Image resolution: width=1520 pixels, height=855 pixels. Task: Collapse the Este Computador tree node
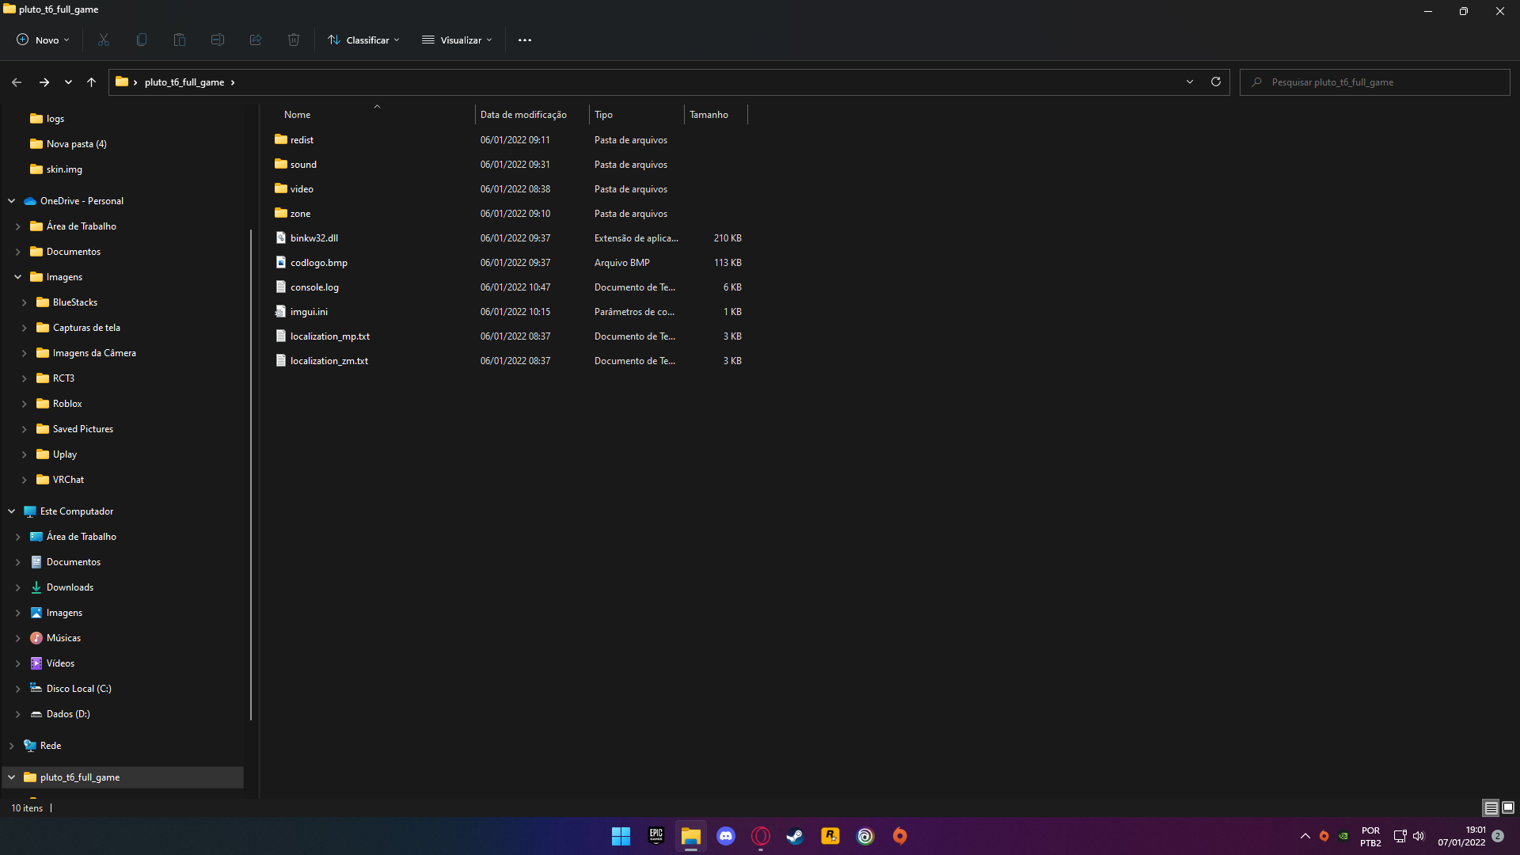coord(12,511)
